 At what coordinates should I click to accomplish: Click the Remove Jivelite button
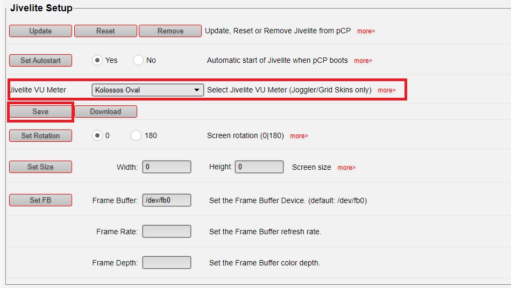(x=170, y=31)
